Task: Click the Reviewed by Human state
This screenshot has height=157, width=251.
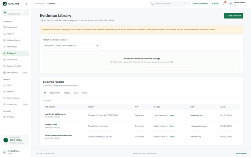Action: point(198,126)
